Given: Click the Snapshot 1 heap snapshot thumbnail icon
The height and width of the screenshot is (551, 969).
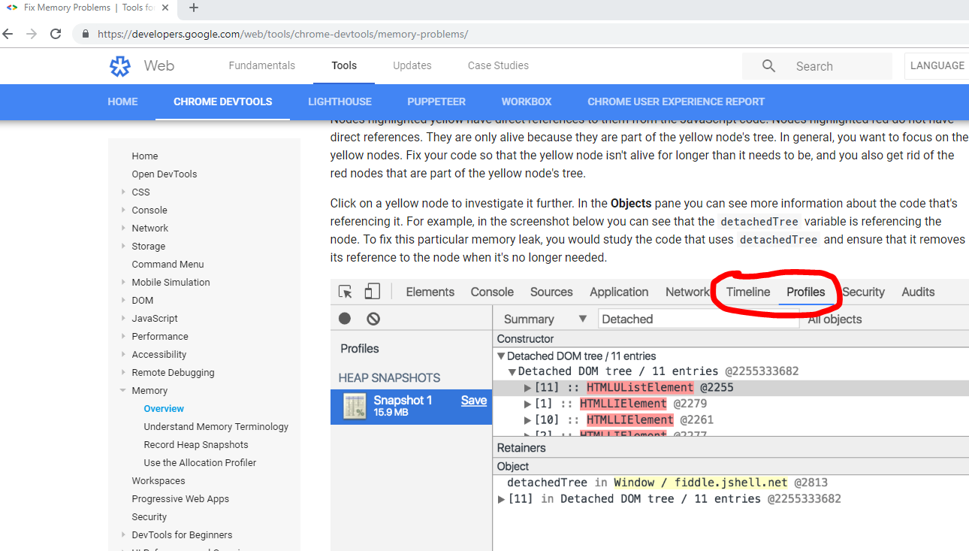Looking at the screenshot, I should tap(354, 406).
